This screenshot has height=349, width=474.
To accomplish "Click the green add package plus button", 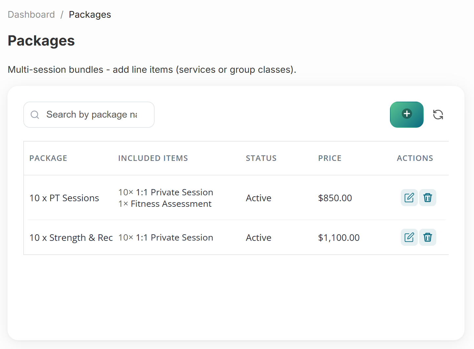I will pos(407,114).
